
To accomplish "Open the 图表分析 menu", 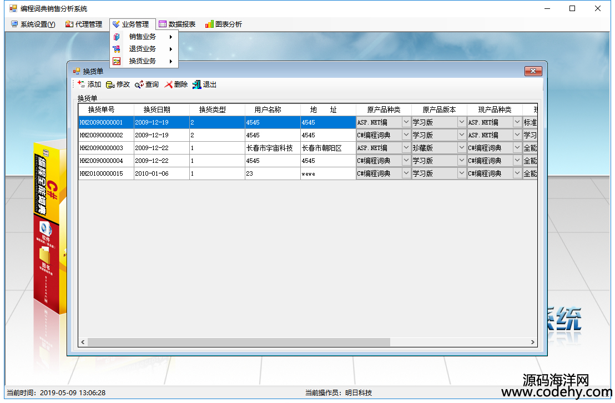I will 224,24.
